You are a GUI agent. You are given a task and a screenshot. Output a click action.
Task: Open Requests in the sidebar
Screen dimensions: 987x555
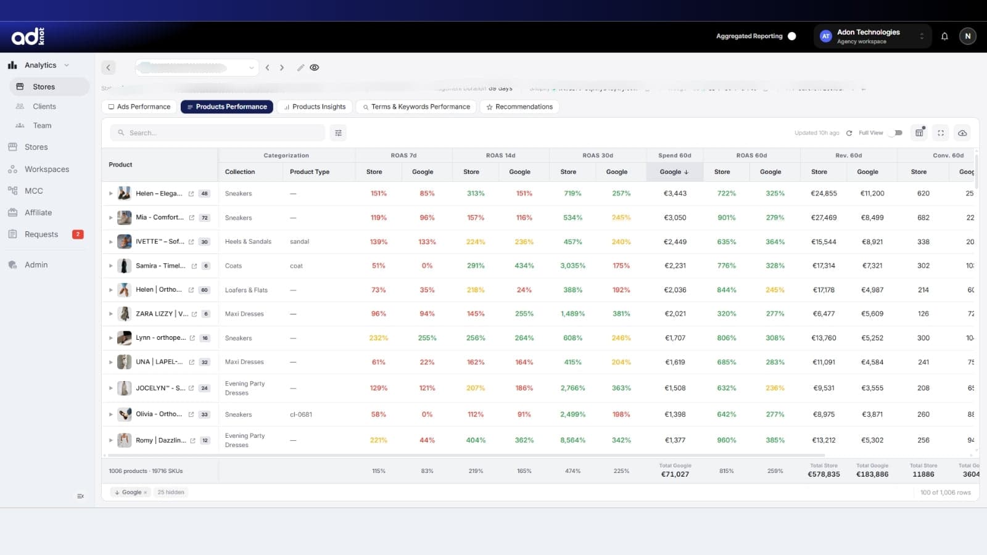pos(41,234)
